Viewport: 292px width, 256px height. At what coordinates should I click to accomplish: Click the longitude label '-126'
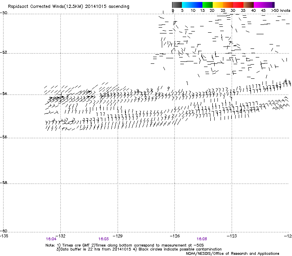pos(175,236)
